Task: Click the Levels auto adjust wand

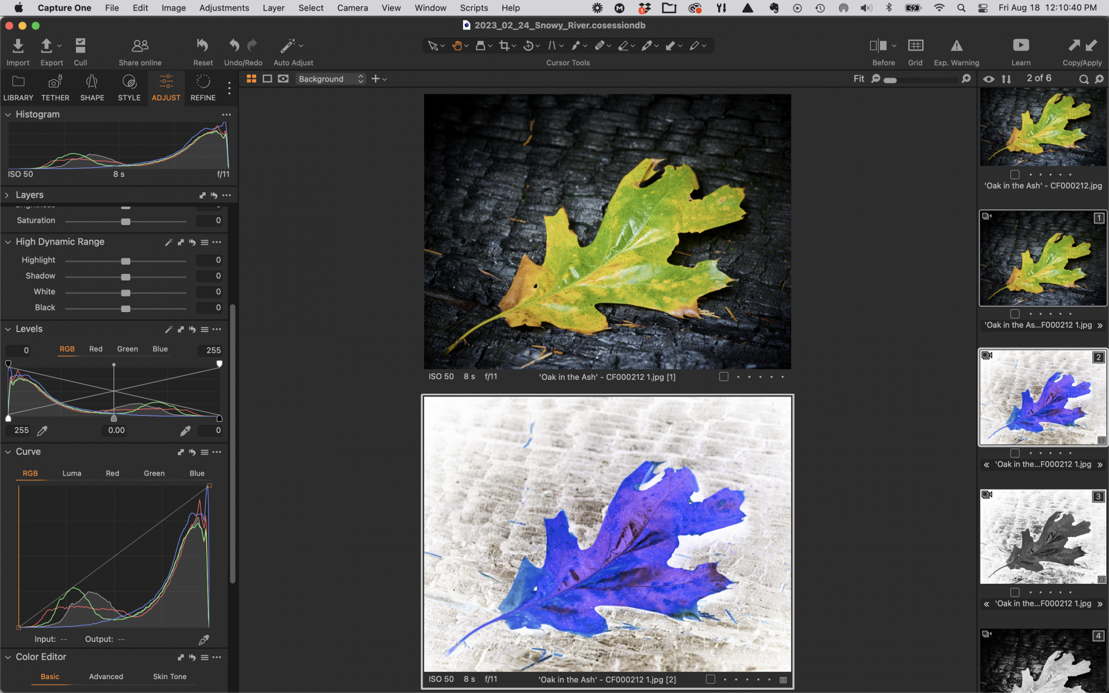Action: (x=169, y=329)
